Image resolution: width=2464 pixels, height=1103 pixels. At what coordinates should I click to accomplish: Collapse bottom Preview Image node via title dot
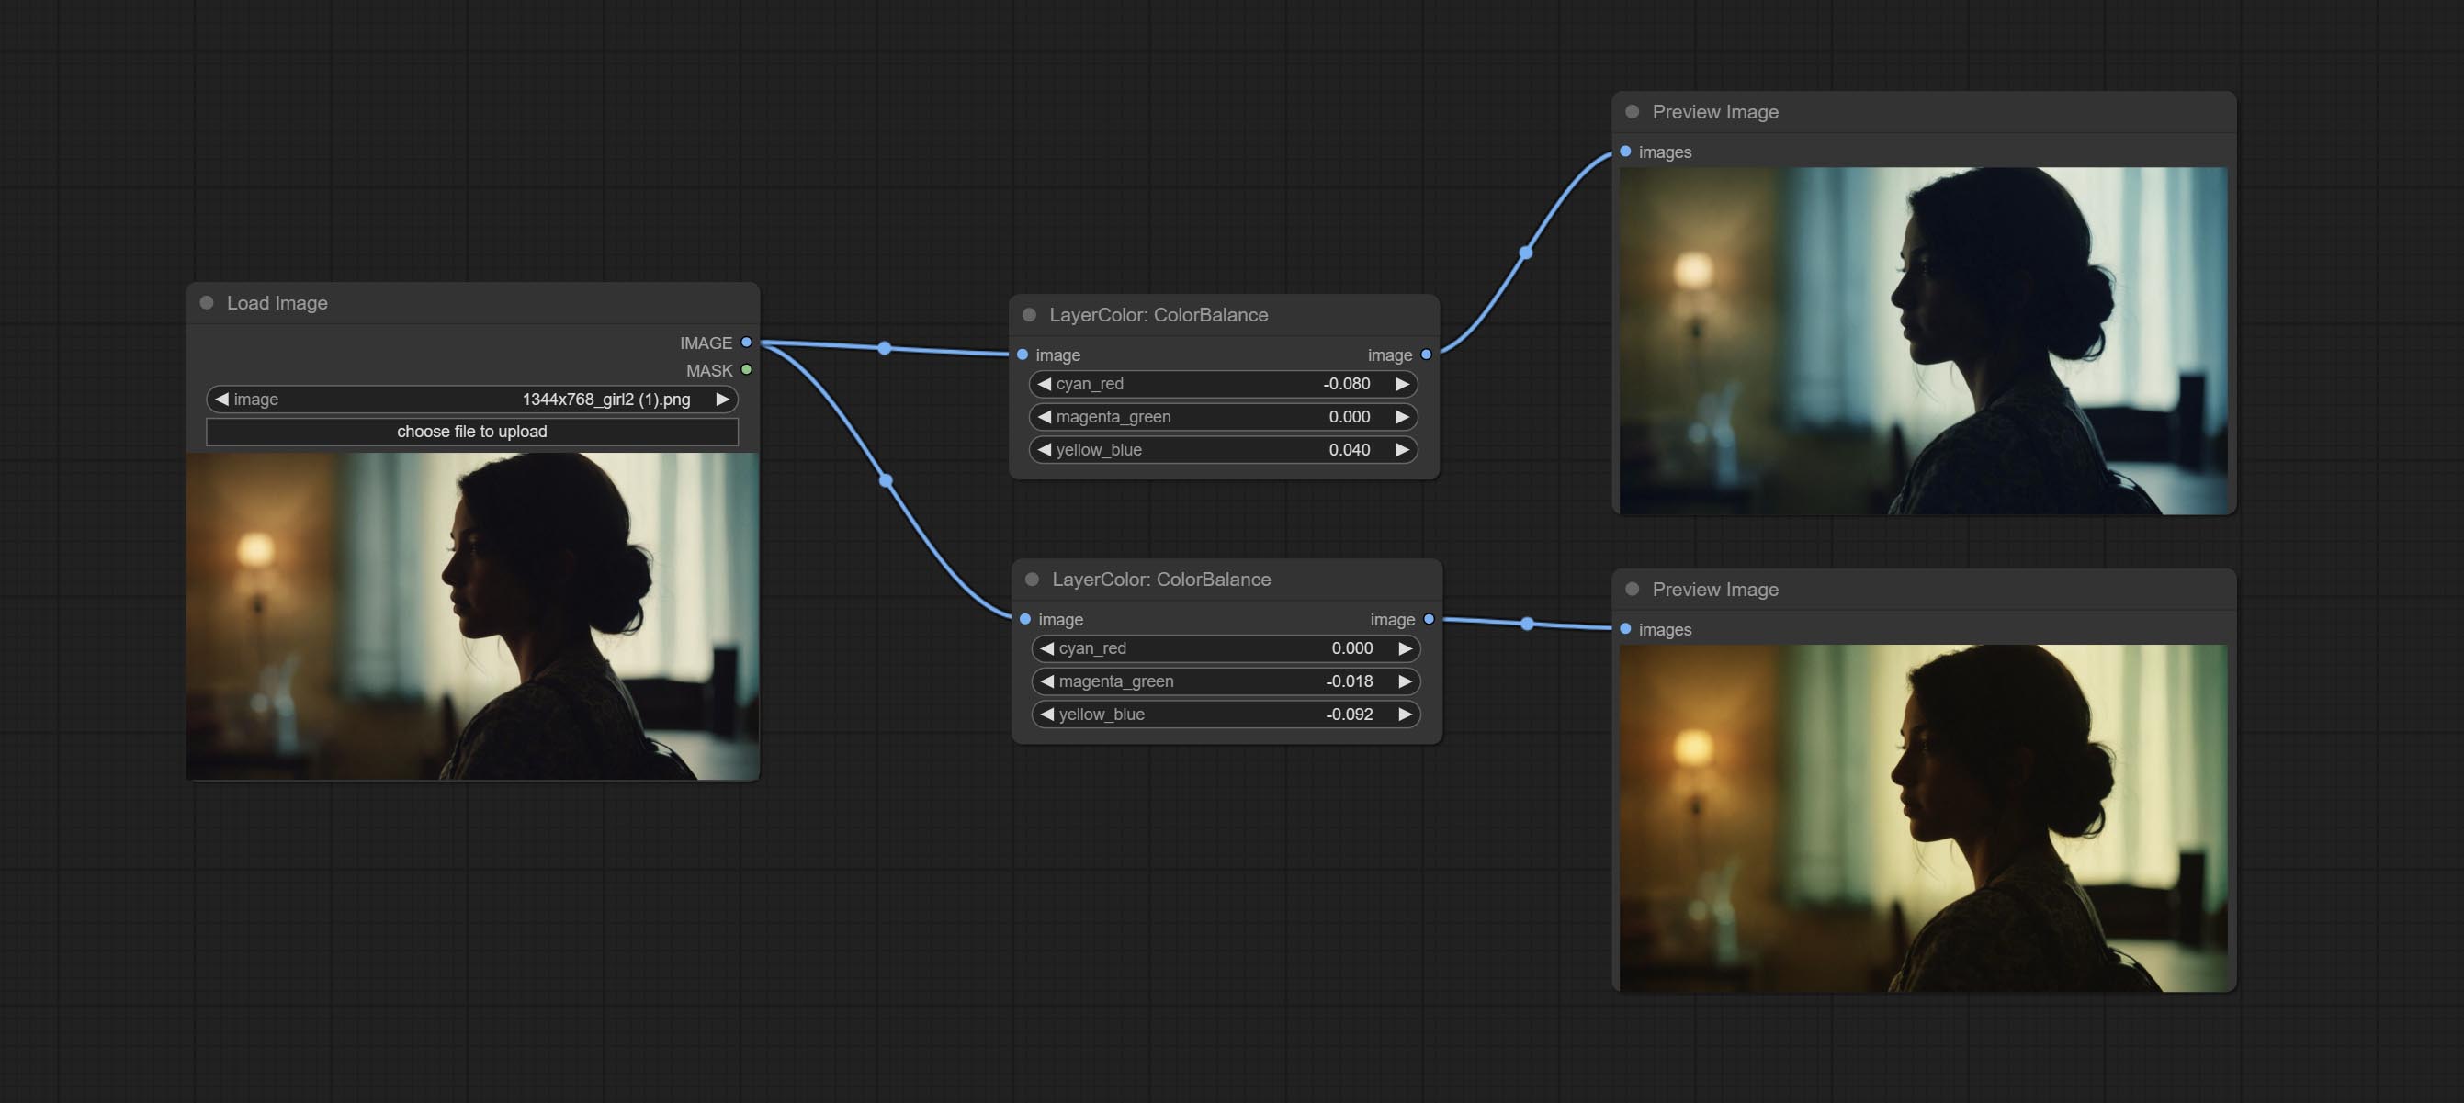[x=1632, y=590]
